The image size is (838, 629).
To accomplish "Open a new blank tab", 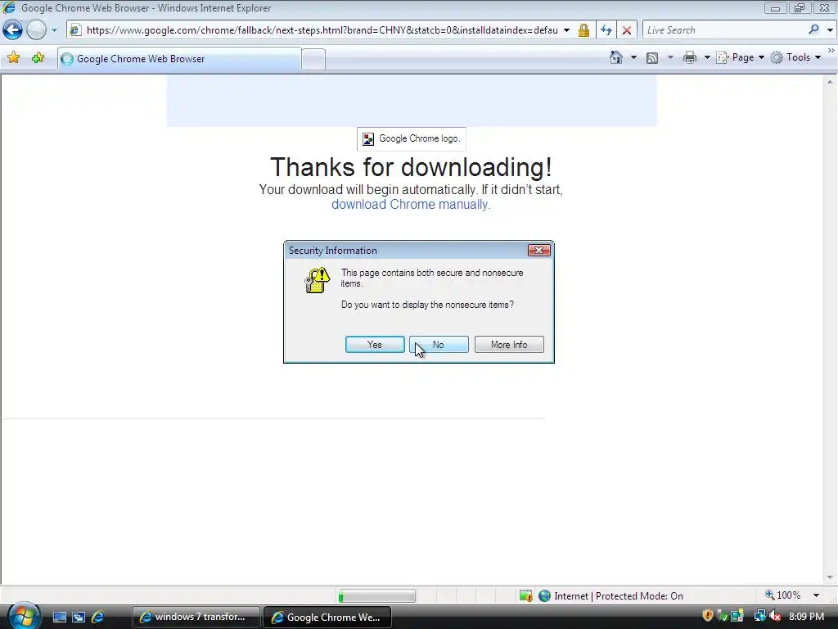I will tap(313, 59).
